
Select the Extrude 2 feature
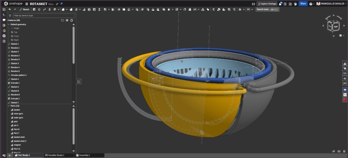(15, 99)
